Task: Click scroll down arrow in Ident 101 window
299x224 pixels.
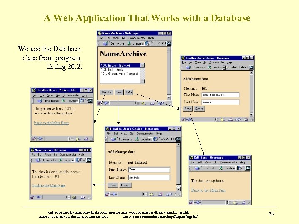Action: (251, 115)
